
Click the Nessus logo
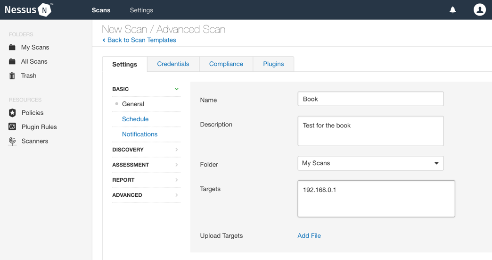point(28,10)
